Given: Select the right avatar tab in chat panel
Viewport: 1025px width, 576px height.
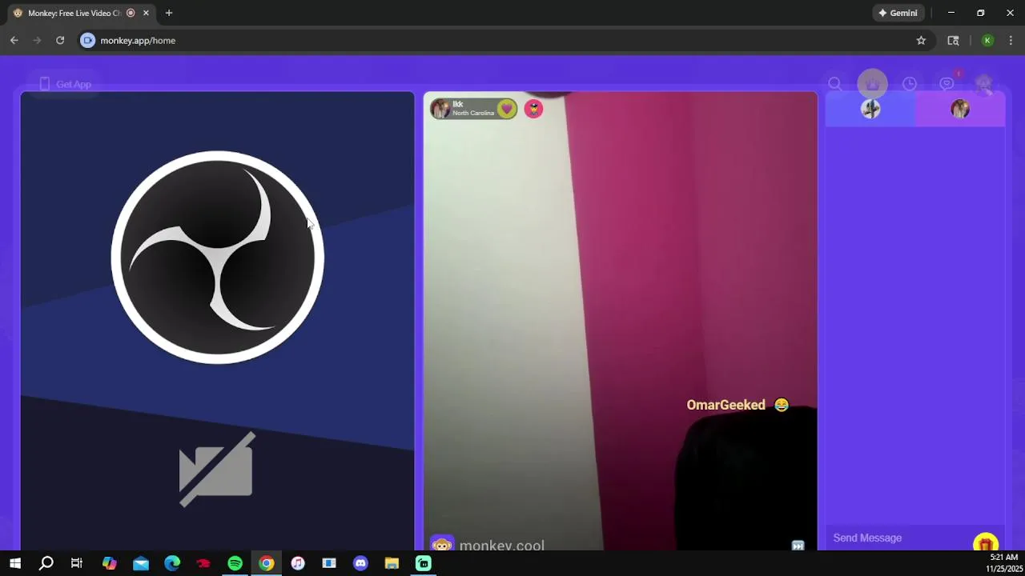Looking at the screenshot, I should (x=960, y=109).
